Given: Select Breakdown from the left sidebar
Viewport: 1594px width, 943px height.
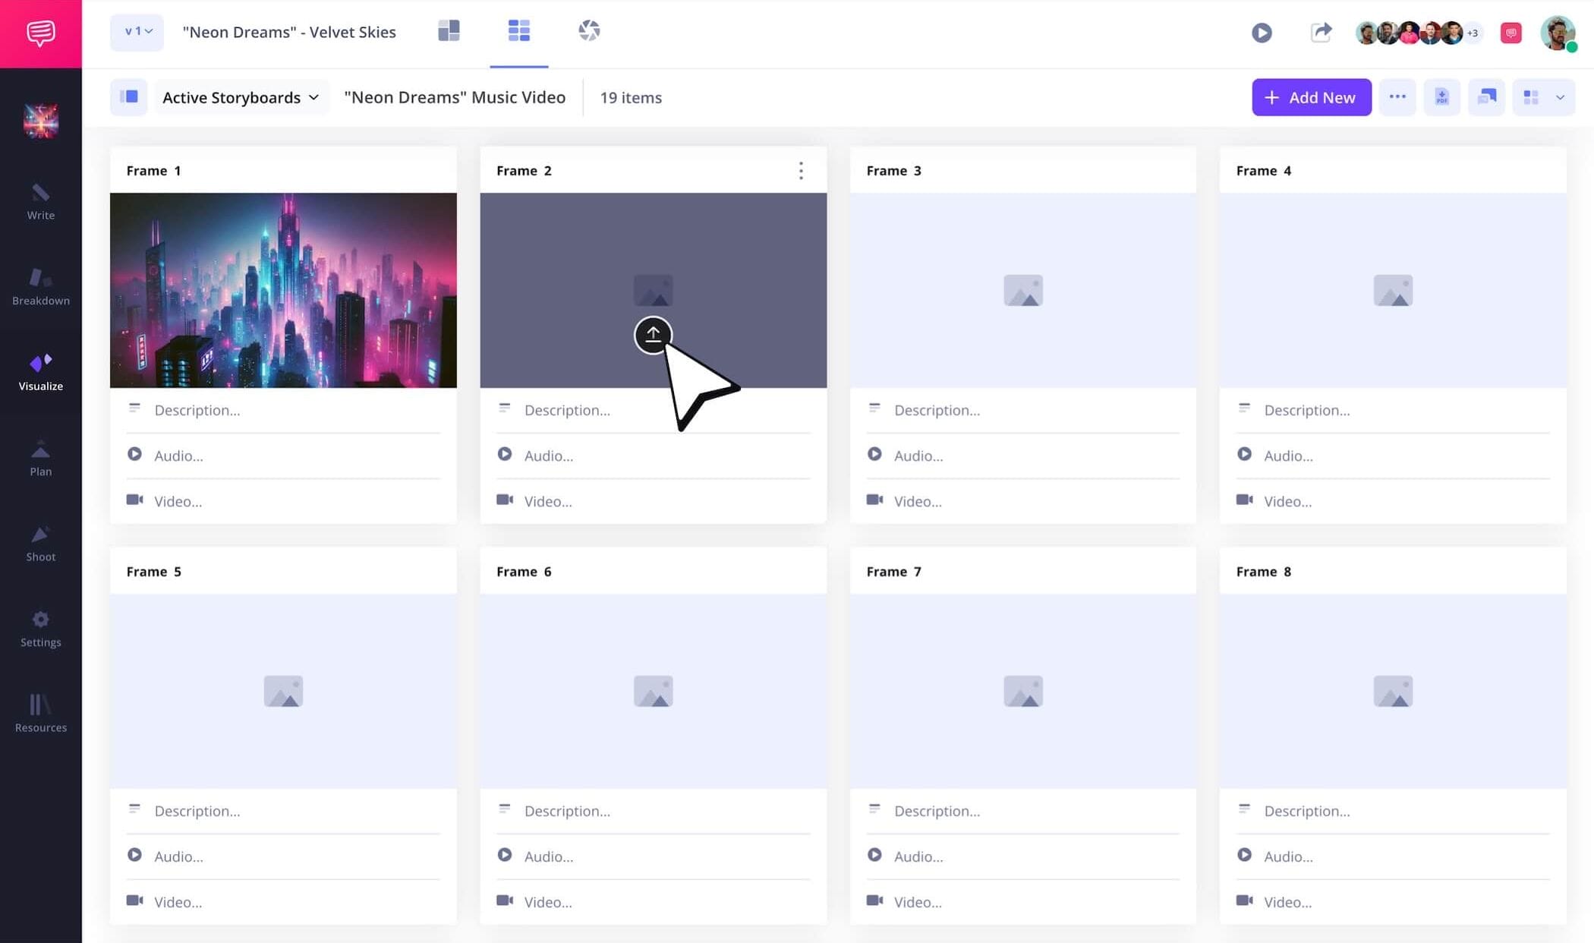Looking at the screenshot, I should point(40,287).
